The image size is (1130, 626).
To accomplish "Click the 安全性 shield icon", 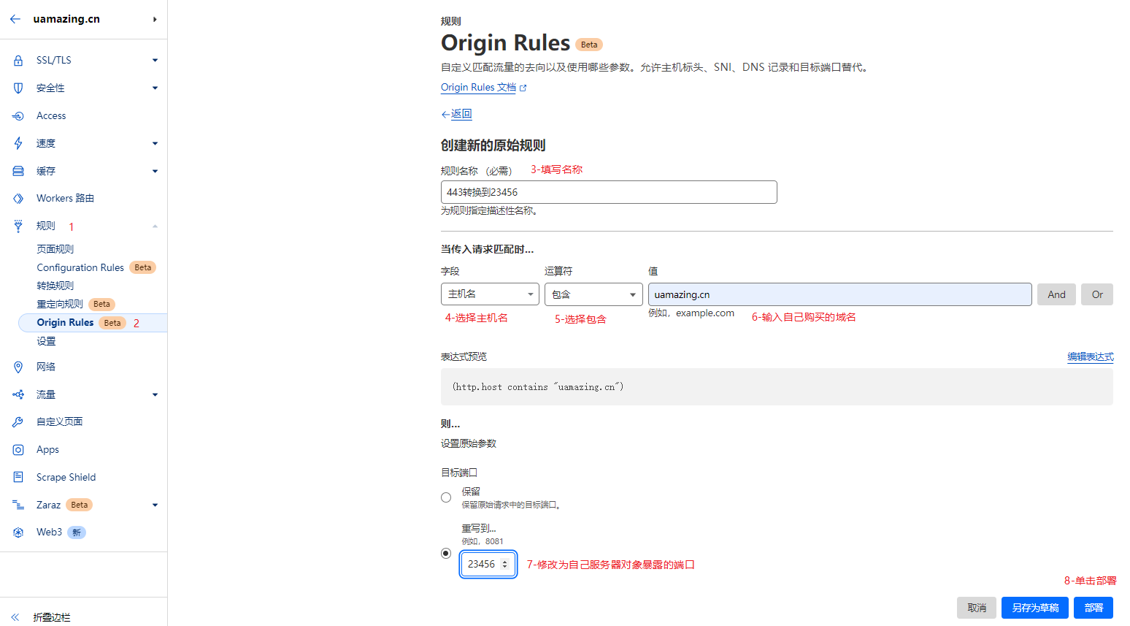I will [18, 88].
